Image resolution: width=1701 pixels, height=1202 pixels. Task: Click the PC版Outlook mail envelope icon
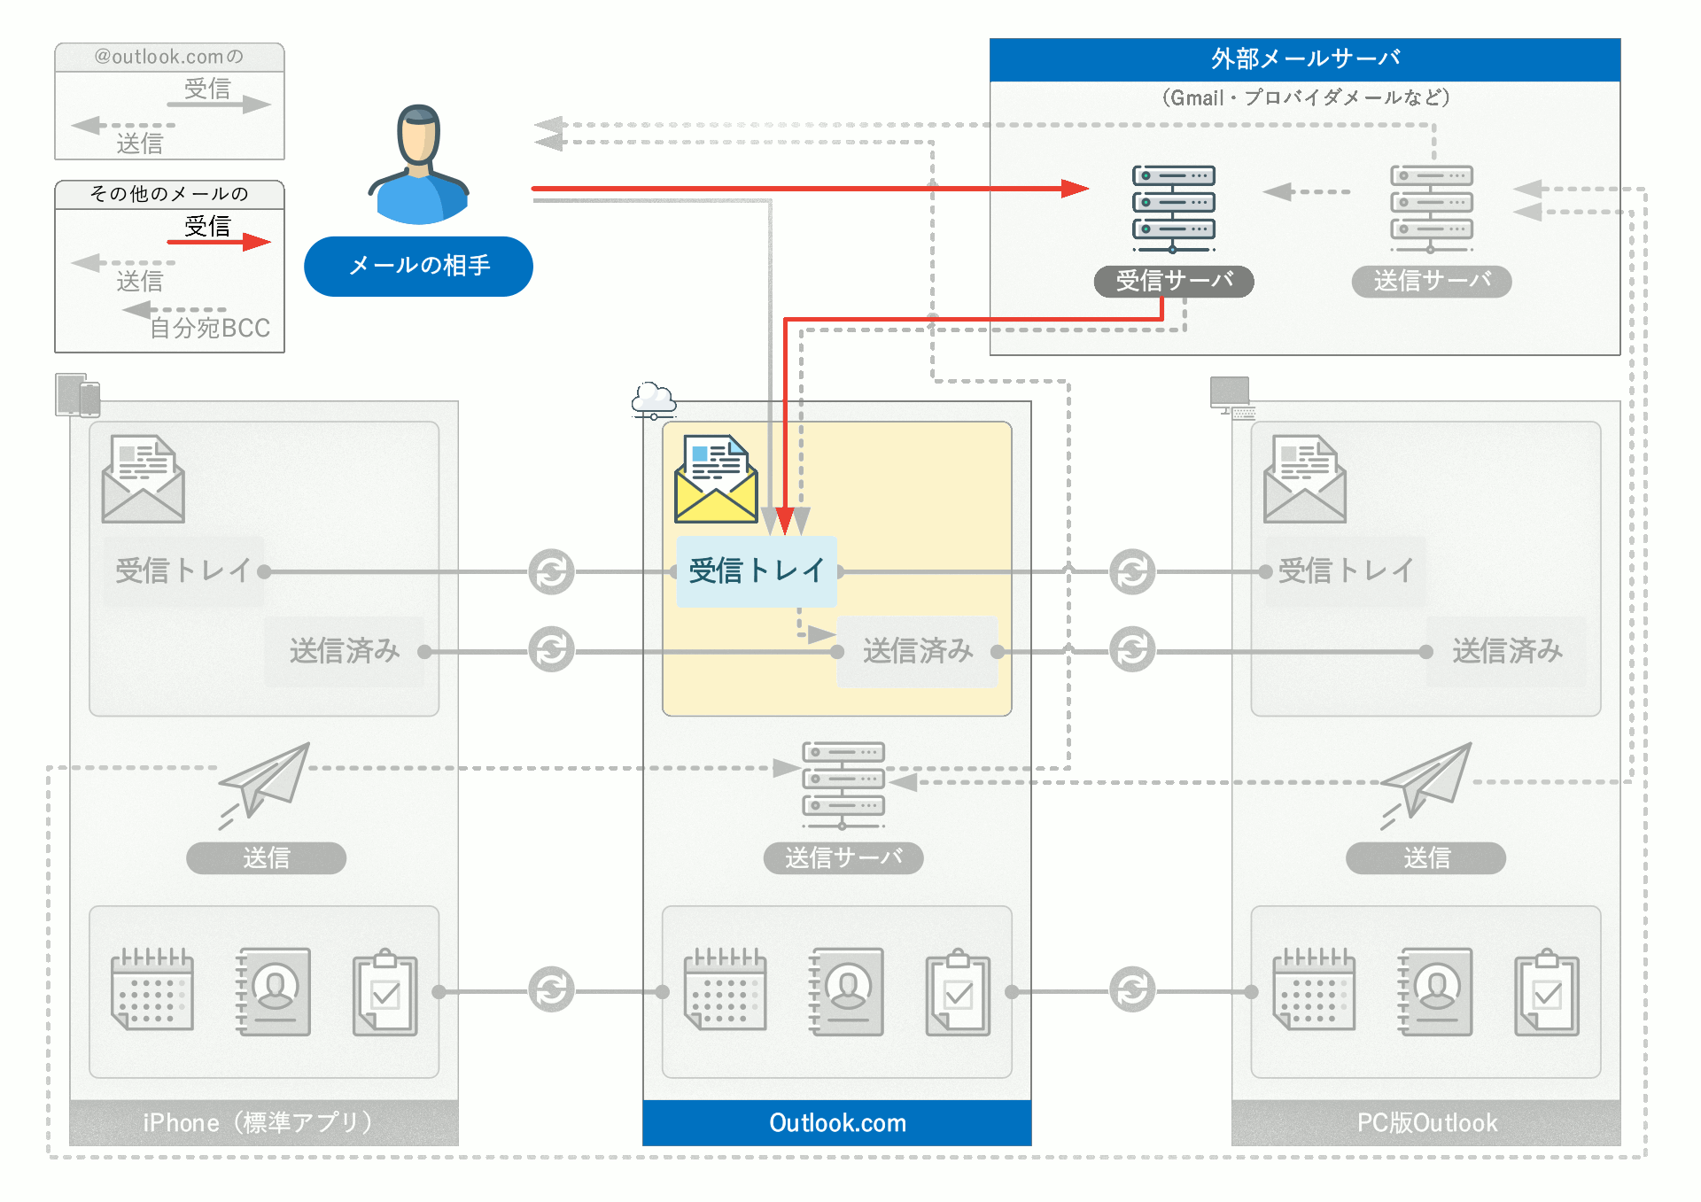pyautogui.click(x=1305, y=478)
